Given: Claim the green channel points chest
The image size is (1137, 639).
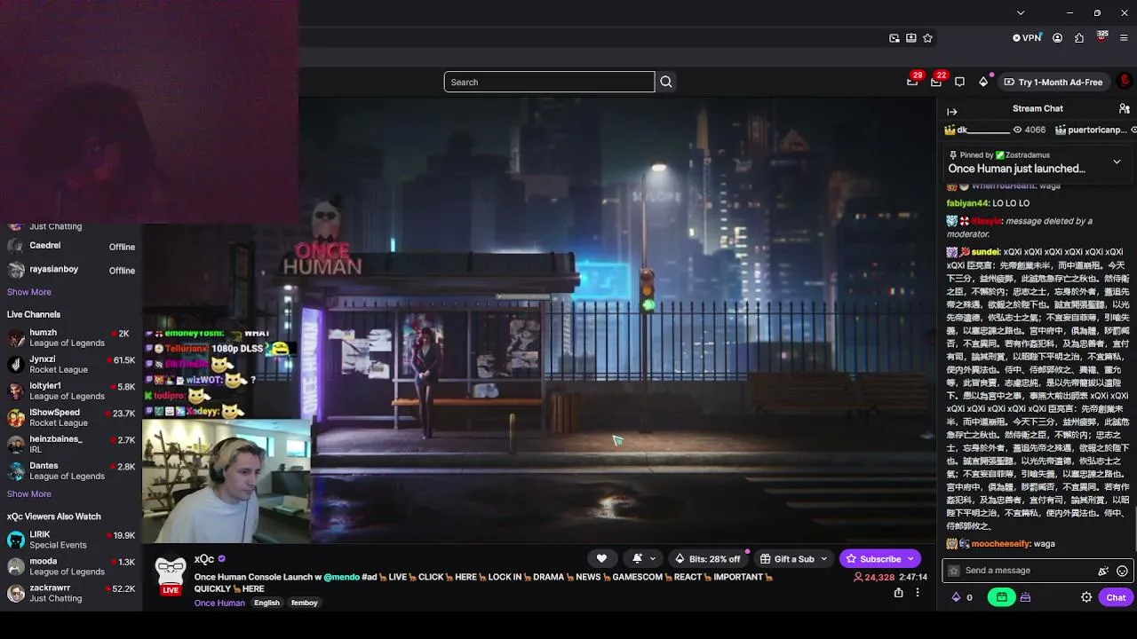Looking at the screenshot, I should (1001, 597).
